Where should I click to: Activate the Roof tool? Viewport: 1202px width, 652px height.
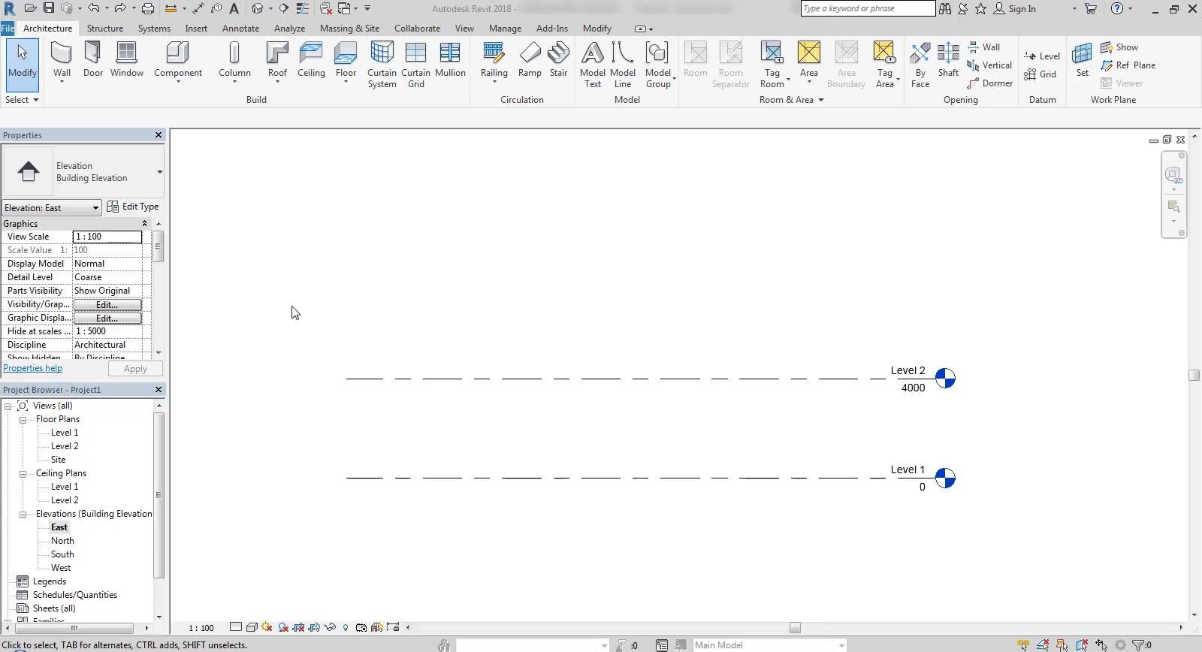(x=277, y=60)
